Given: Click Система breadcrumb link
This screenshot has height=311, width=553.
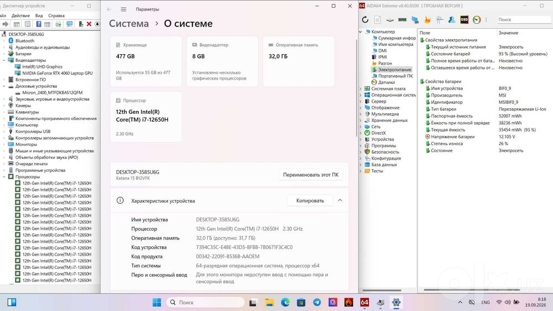Looking at the screenshot, I should [x=129, y=24].
